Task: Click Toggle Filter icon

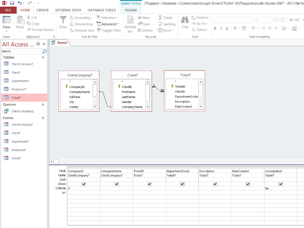Action: [98, 30]
